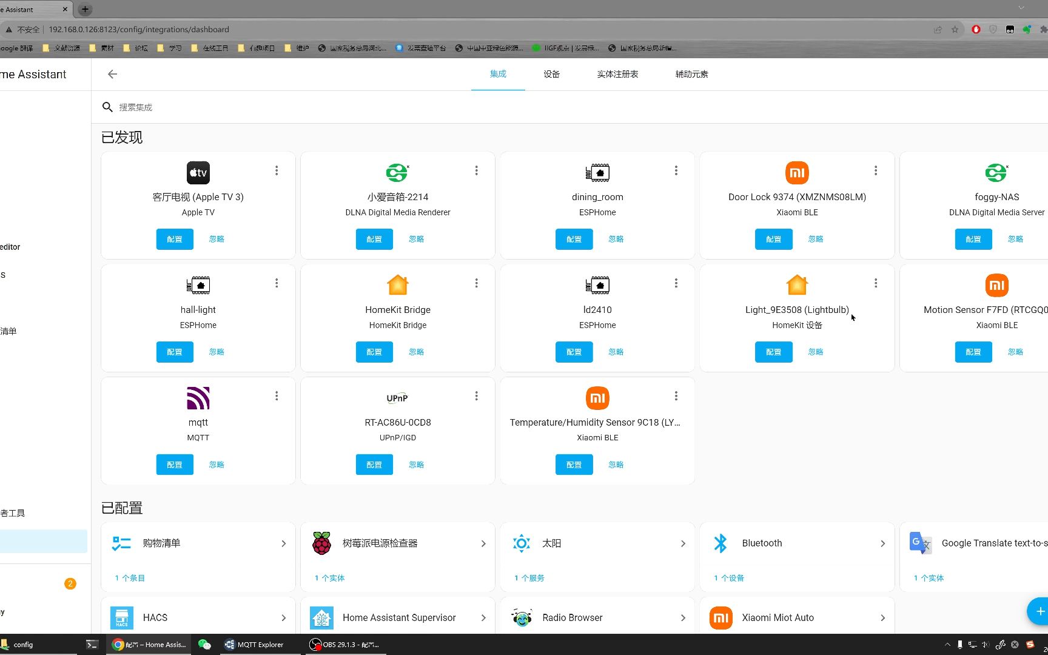This screenshot has height=655, width=1048.
Task: Open the more menu for Door Lock 9374
Action: tap(876, 171)
